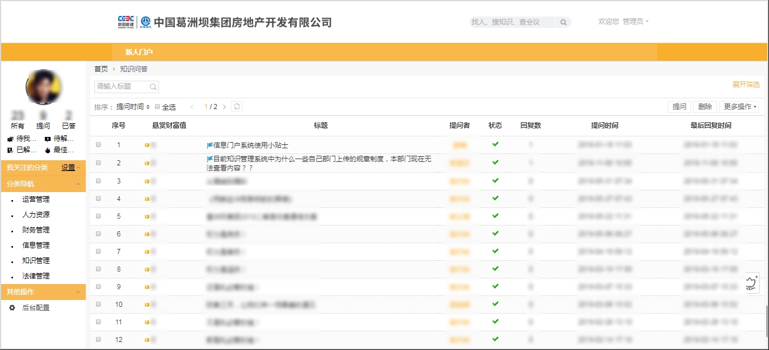Screen dimensions: 769x350
Task: Click the green check status in row 10
Action: (x=495, y=304)
